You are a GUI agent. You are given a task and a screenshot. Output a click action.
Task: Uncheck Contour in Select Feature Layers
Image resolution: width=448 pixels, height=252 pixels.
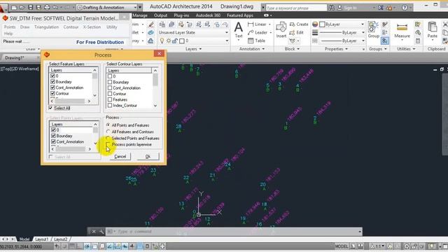[52, 93]
